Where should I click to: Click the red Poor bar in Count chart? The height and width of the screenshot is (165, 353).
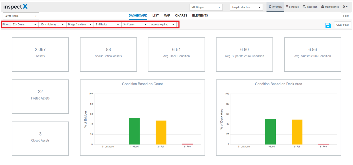coord(188,144)
